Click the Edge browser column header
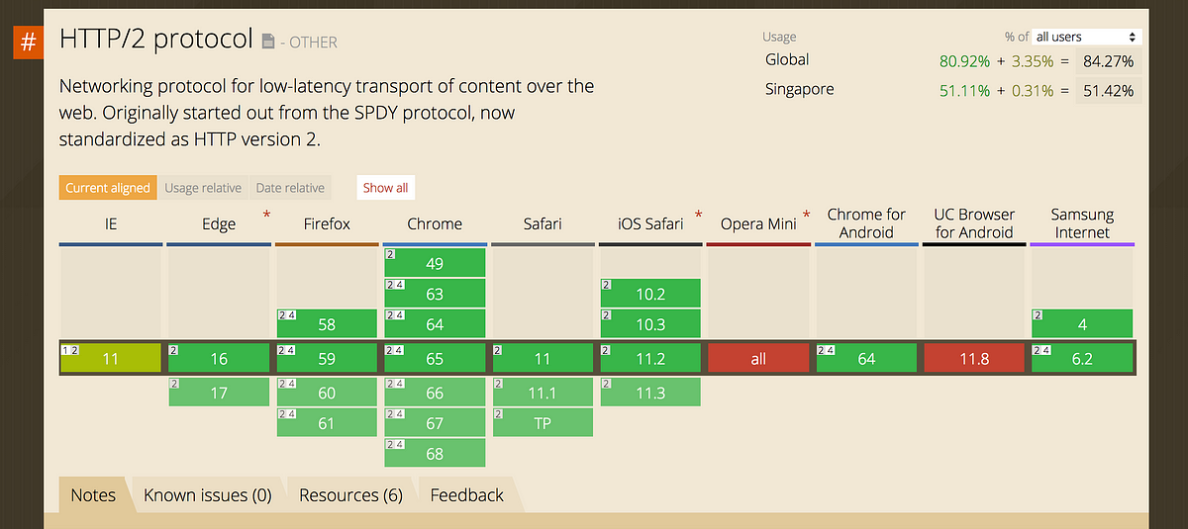Viewport: 1188px width, 529px height. click(x=219, y=224)
